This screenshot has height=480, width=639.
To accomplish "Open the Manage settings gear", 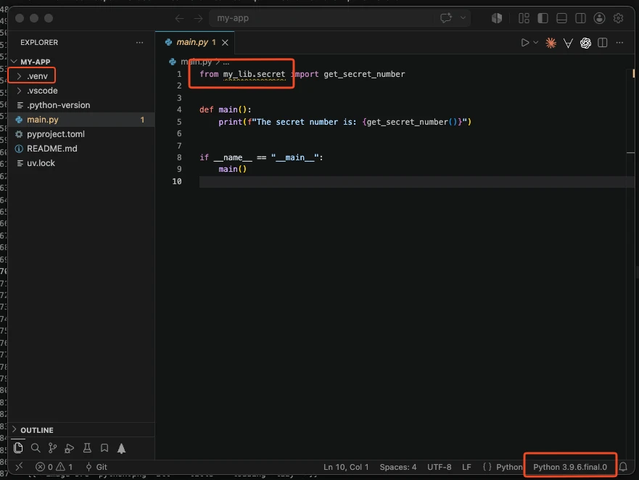I will 618,18.
